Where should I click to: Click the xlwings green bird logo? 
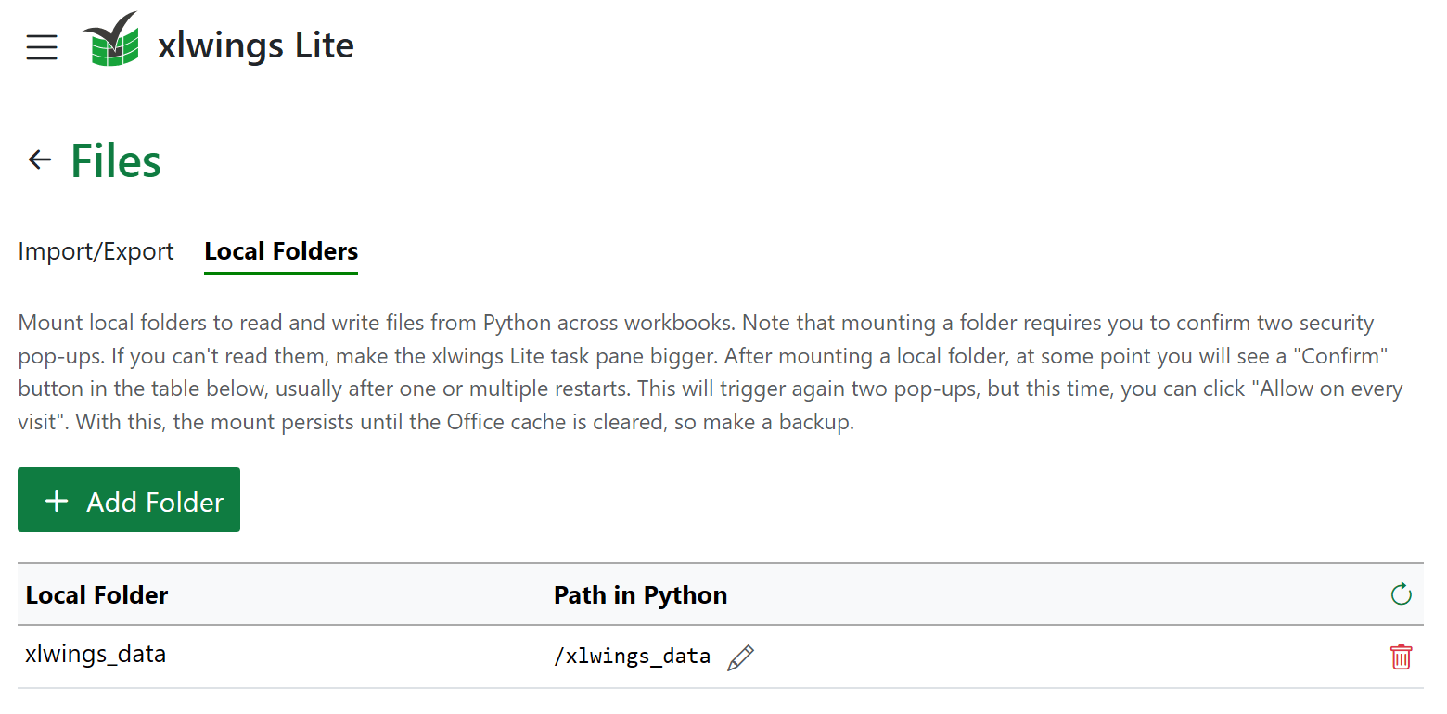coord(110,40)
